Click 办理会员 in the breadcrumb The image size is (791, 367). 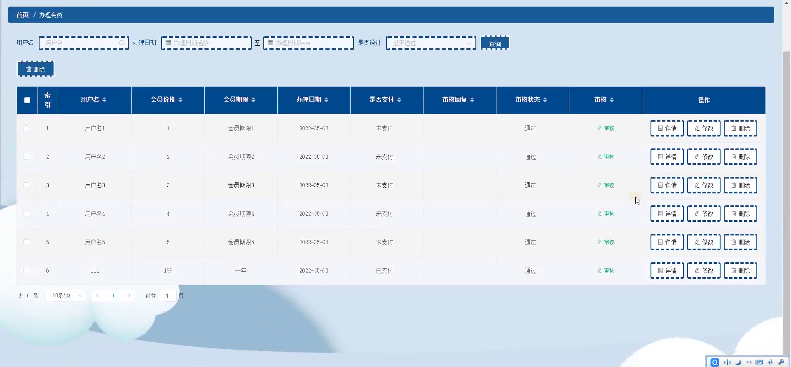[51, 15]
